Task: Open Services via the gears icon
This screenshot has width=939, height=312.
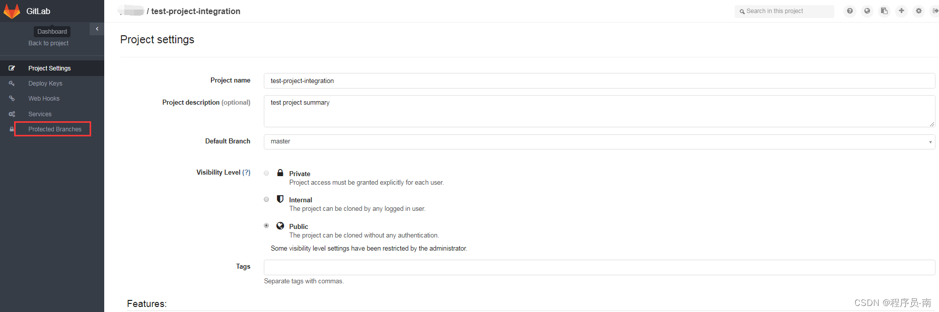Action: click(x=12, y=114)
